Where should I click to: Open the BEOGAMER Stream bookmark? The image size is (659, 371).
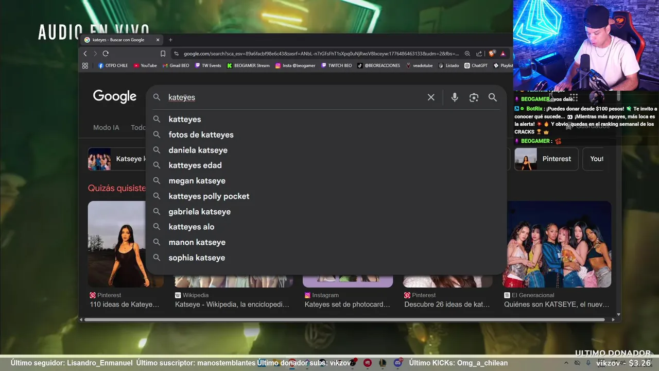click(248, 65)
